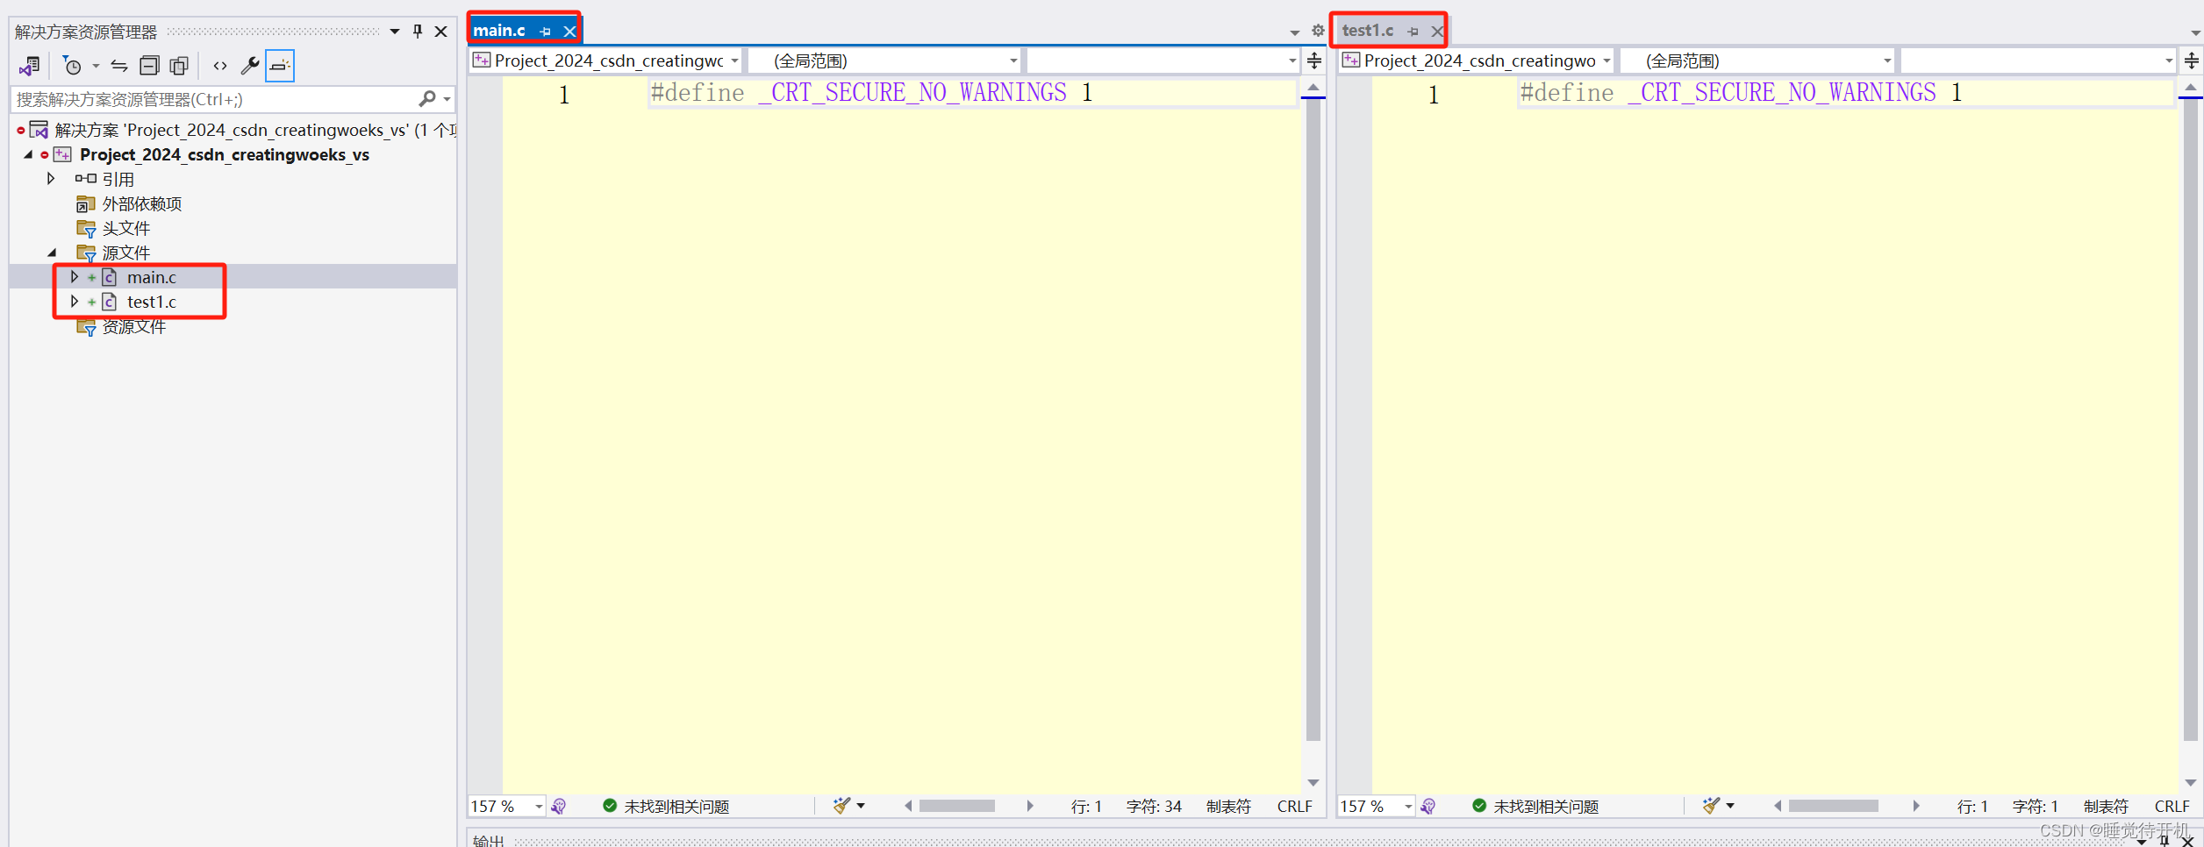Collapse the Project_2024_csdn_creatingwoeks_vs project node
The image size is (2204, 847).
pyautogui.click(x=28, y=154)
